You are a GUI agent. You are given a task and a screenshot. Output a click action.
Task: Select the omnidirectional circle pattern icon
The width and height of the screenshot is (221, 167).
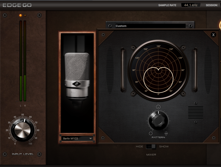151,133
